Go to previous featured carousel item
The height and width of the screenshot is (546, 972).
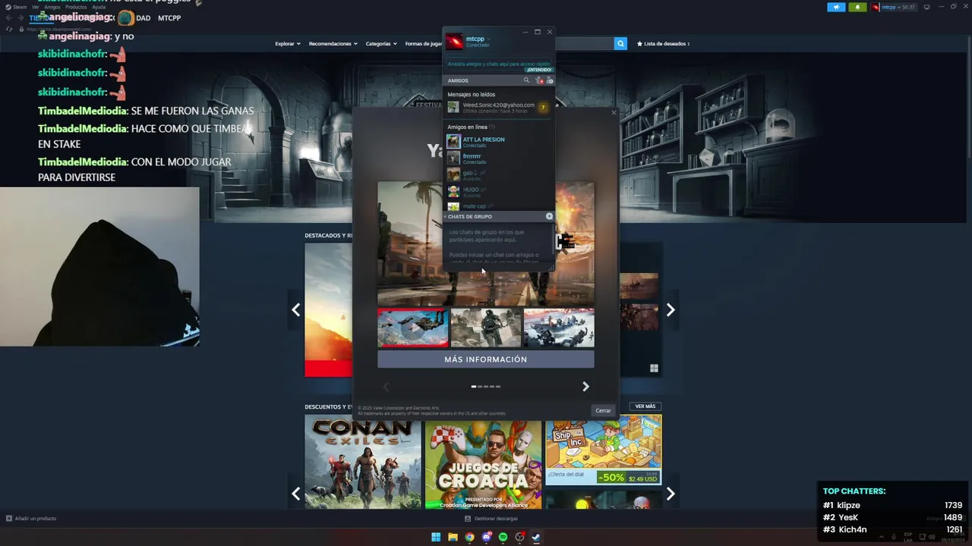point(296,309)
